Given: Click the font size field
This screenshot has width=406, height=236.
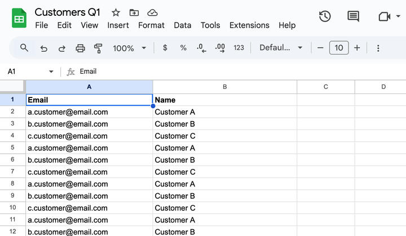Looking at the screenshot, I should click(338, 48).
